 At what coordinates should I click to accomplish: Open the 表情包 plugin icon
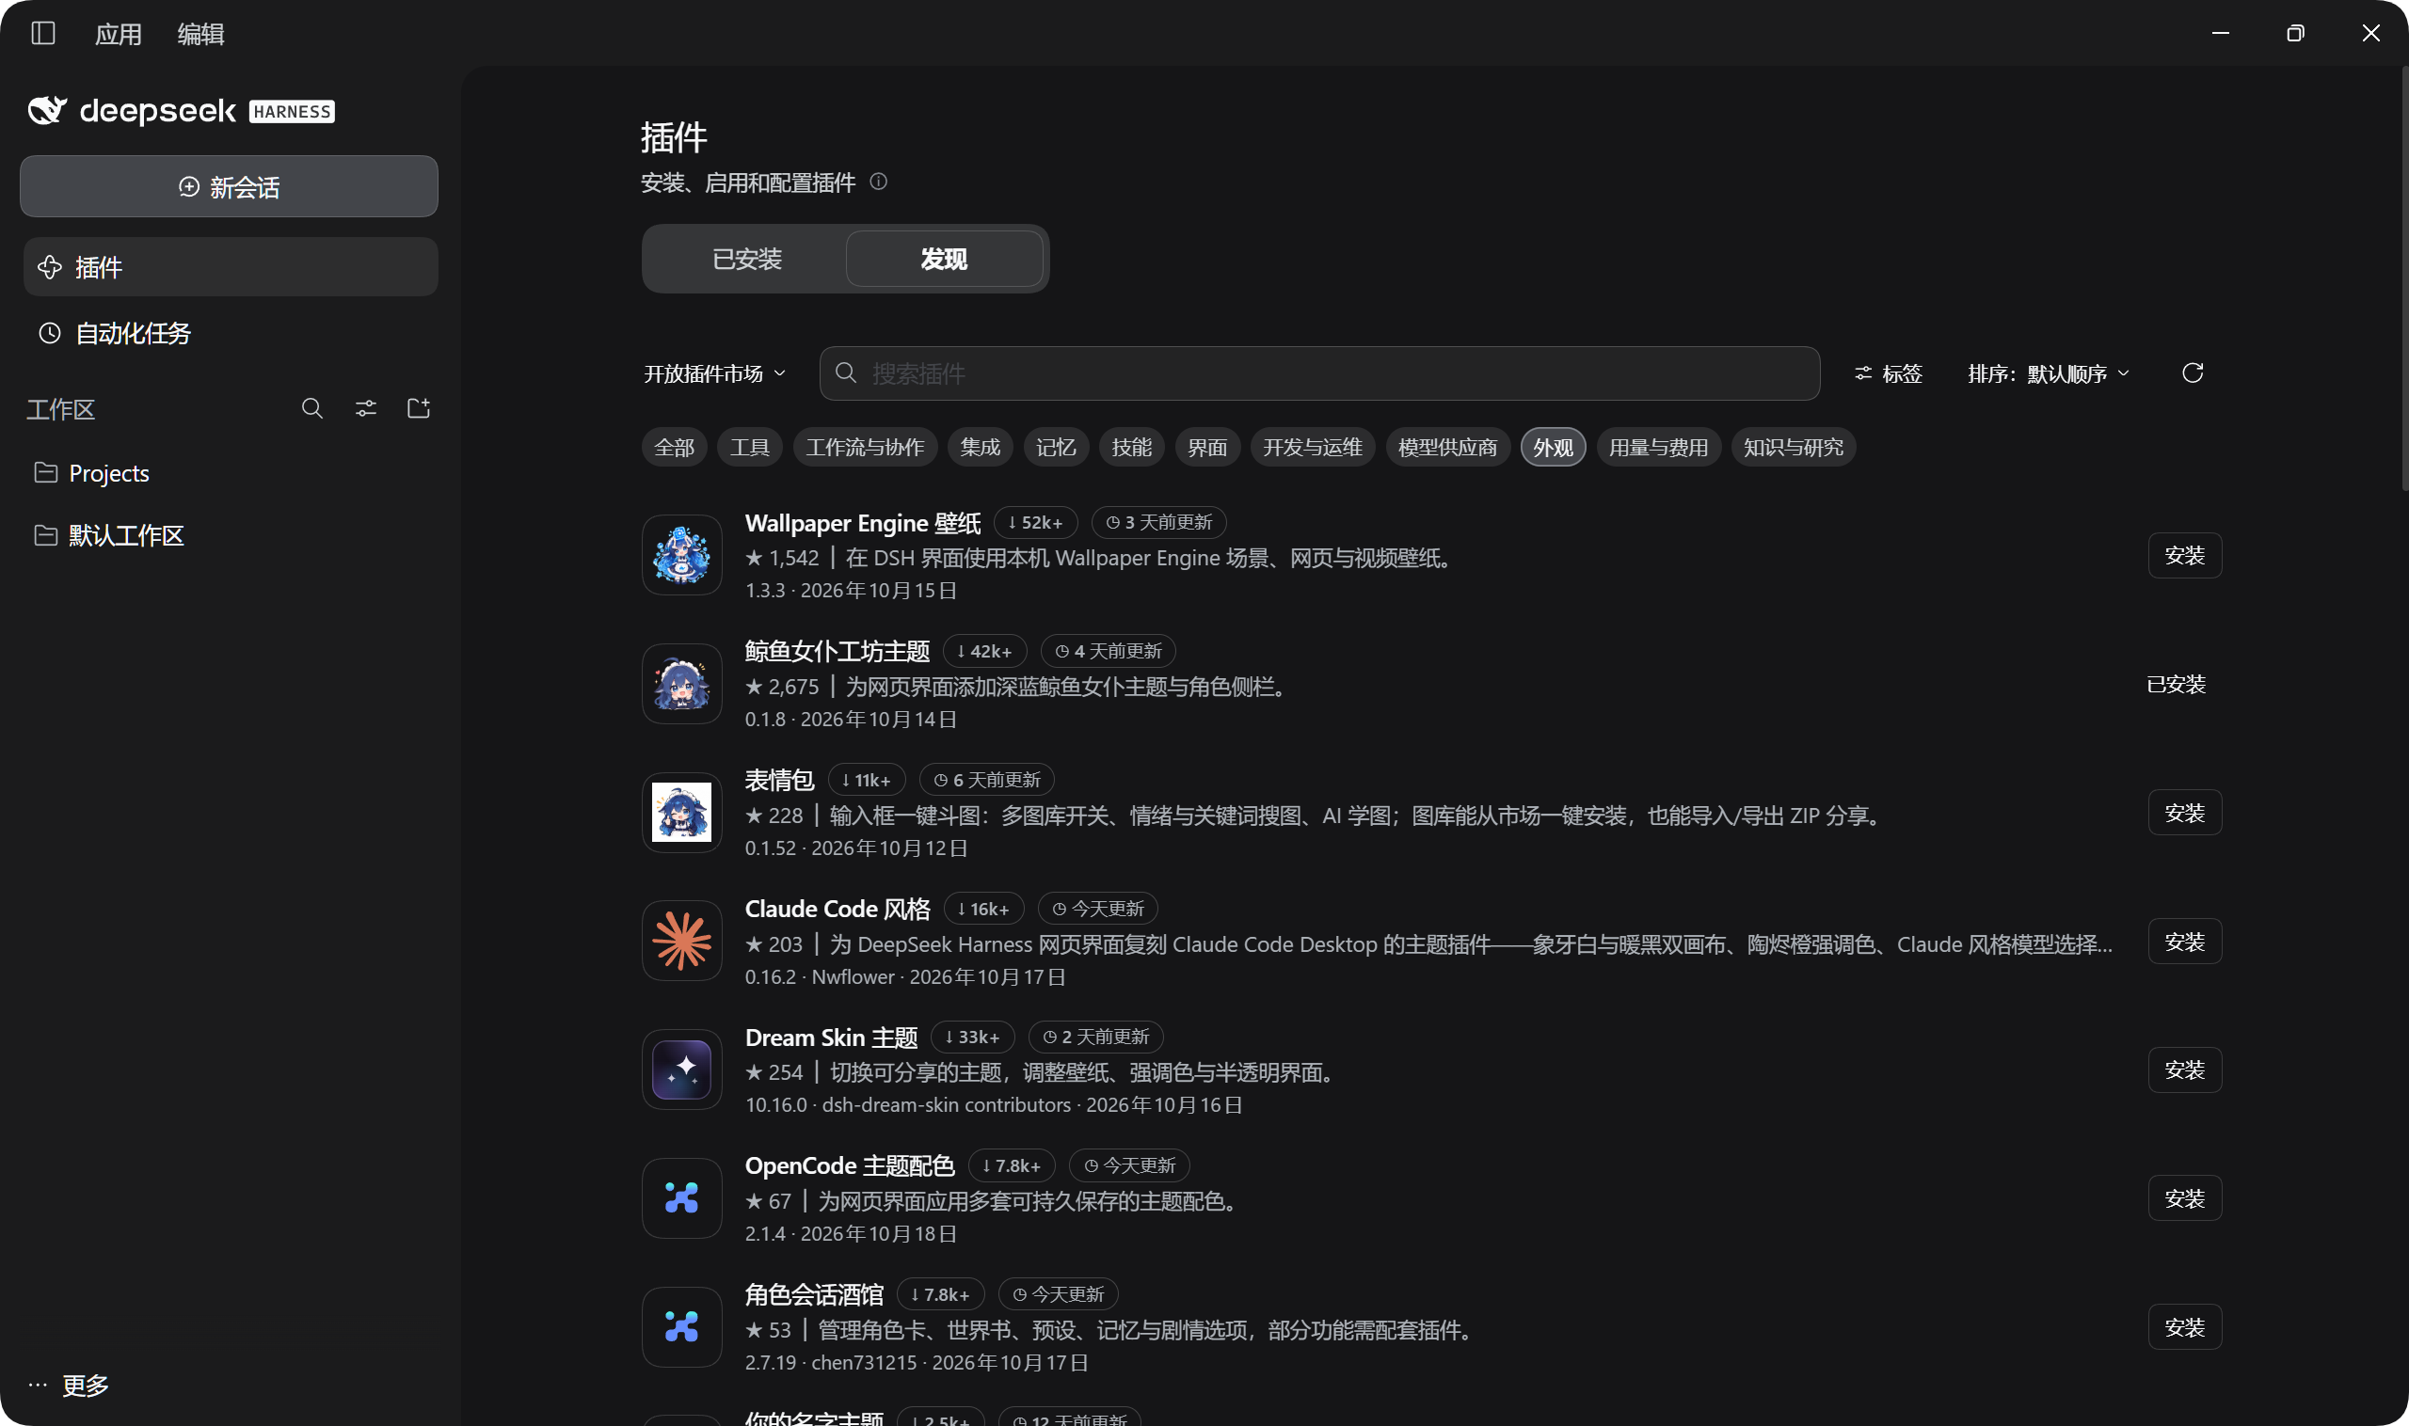point(681,813)
